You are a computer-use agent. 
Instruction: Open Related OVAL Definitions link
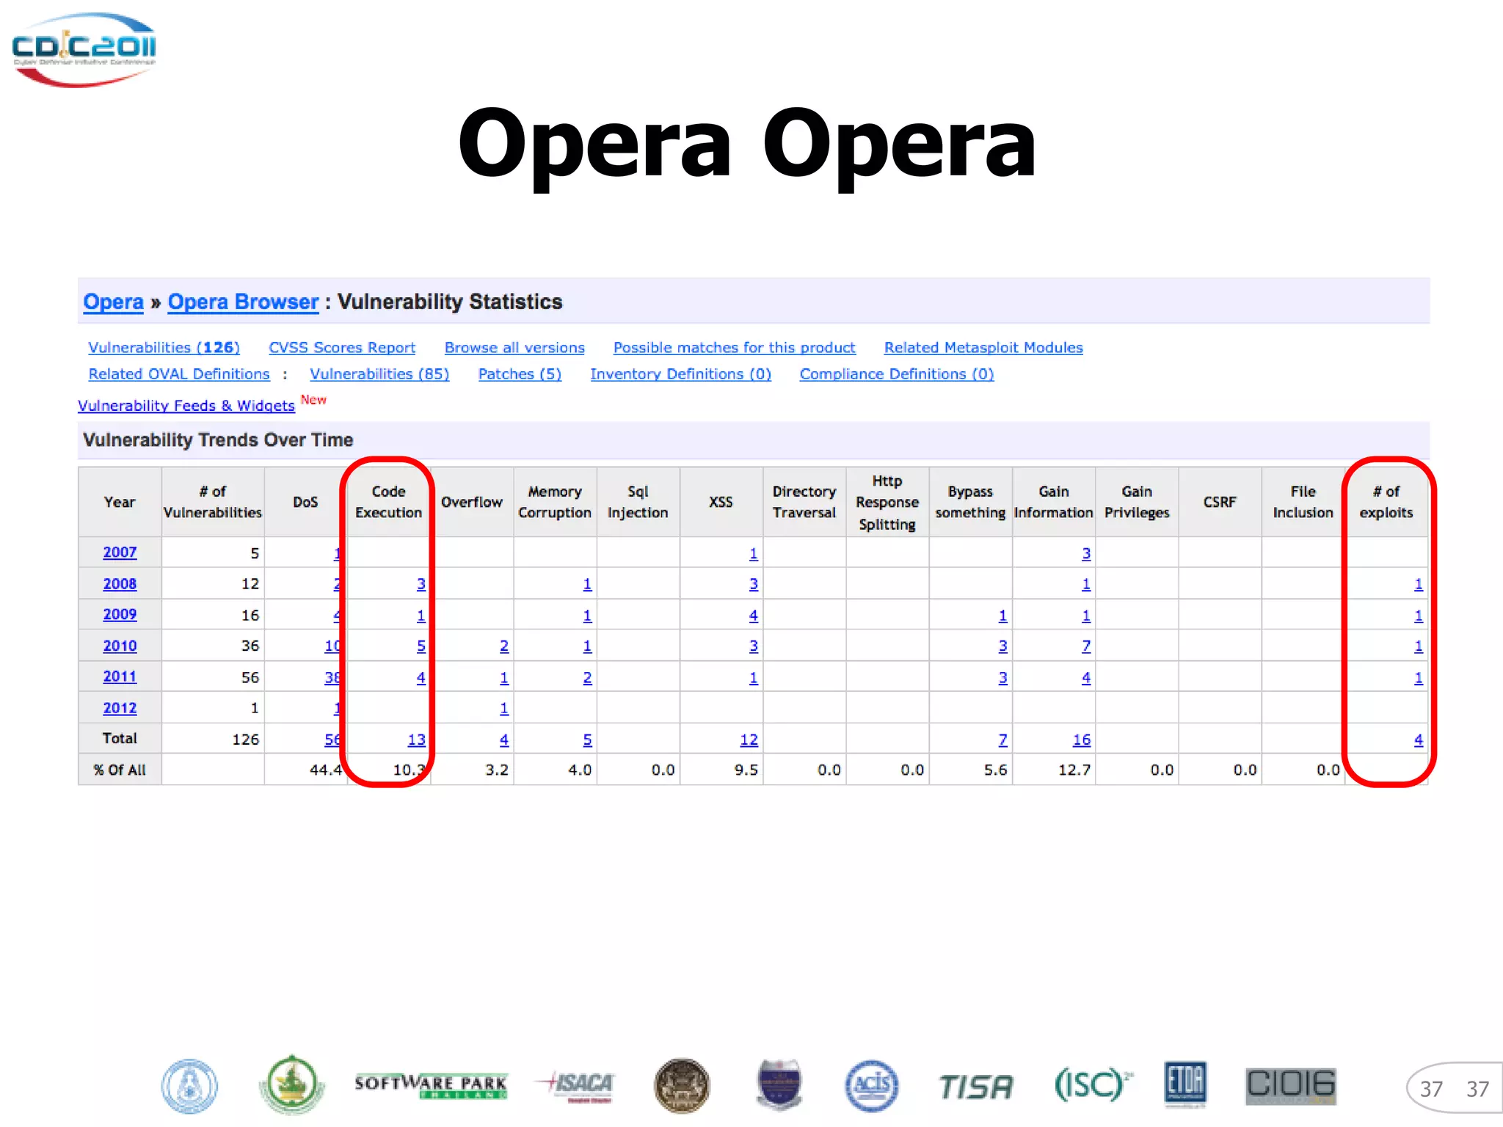coord(179,373)
